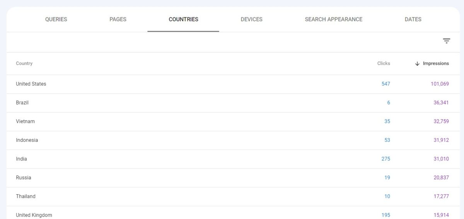Go to the Devices tab
This screenshot has width=464, height=219.
(251, 19)
